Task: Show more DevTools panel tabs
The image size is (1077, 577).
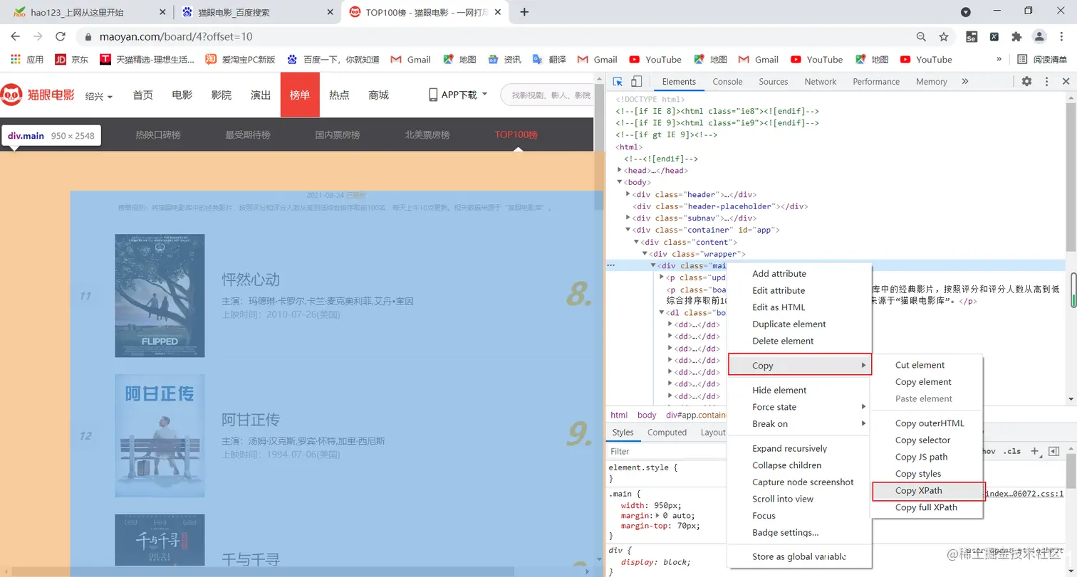Action: point(965,82)
